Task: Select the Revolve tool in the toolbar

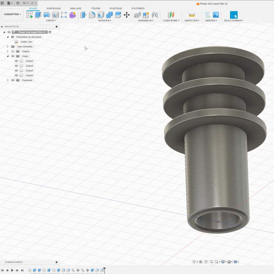Action: click(x=47, y=15)
